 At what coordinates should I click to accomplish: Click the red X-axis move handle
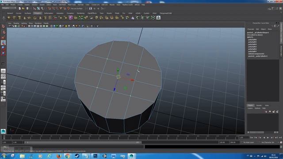pos(133,80)
